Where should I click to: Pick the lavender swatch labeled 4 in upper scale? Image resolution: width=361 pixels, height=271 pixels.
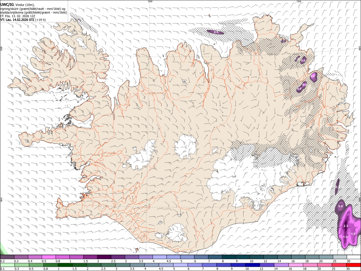click(x=159, y=257)
